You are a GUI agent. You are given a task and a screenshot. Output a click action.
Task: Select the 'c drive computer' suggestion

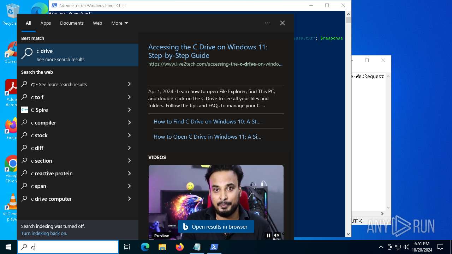(78, 199)
